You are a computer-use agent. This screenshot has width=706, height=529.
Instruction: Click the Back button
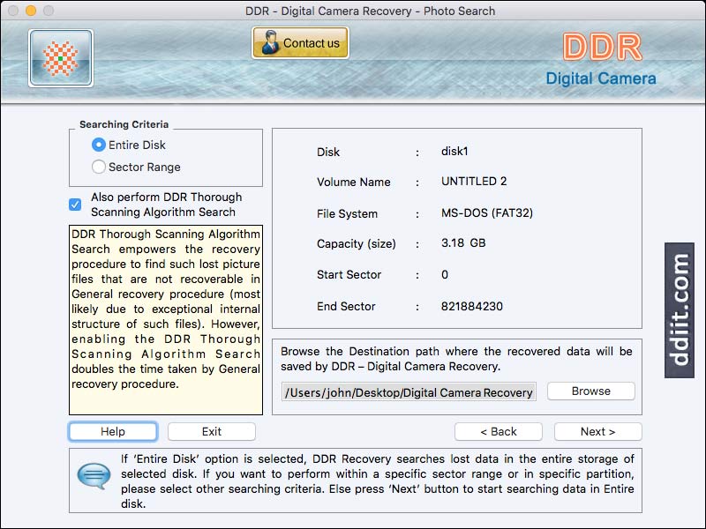499,431
